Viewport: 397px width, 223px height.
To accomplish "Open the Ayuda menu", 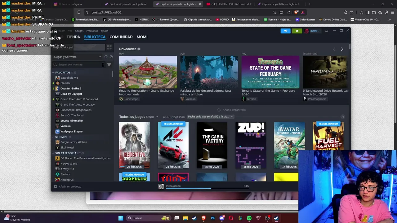I will tap(105, 31).
